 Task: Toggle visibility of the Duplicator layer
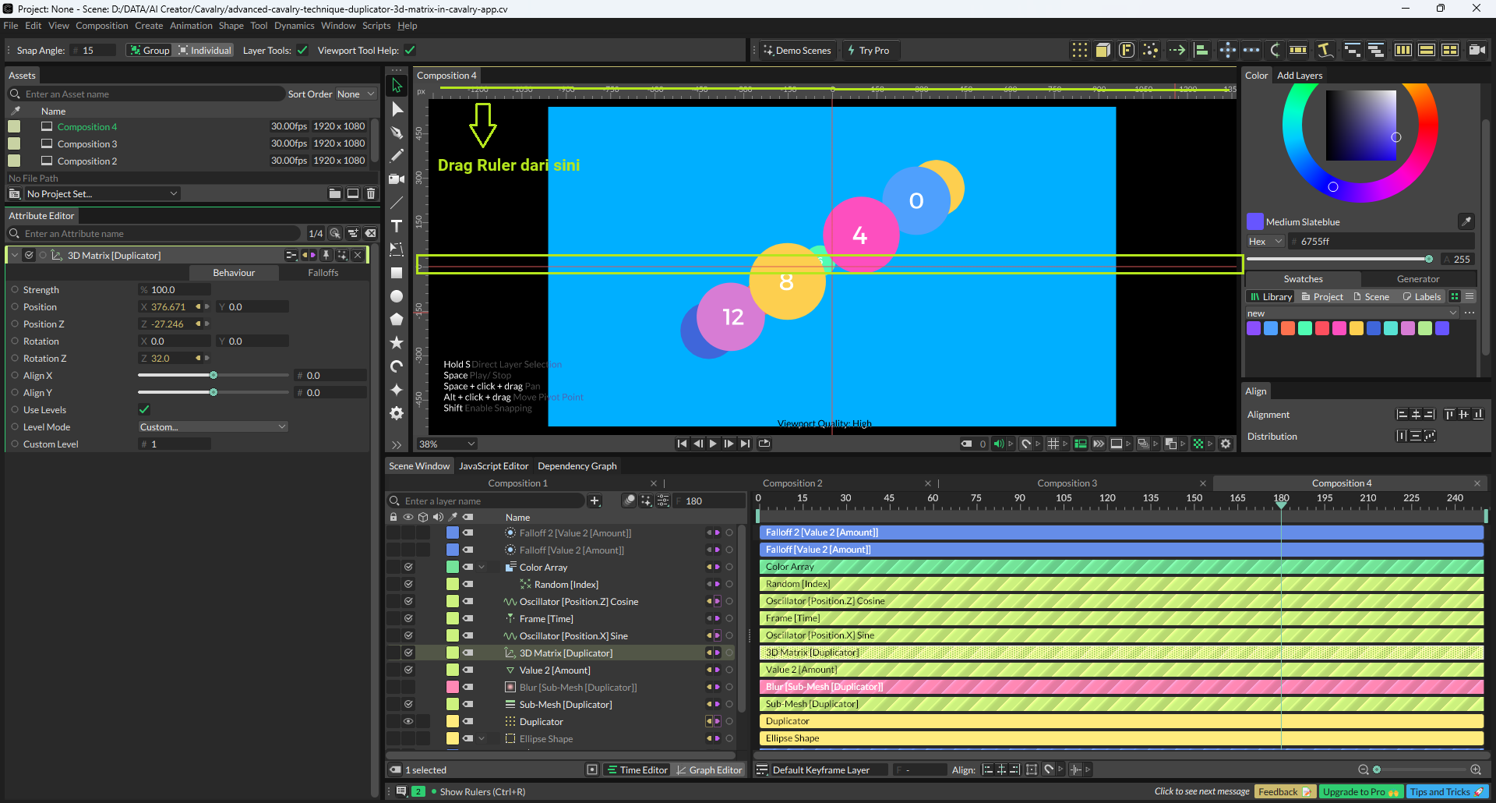pos(408,722)
